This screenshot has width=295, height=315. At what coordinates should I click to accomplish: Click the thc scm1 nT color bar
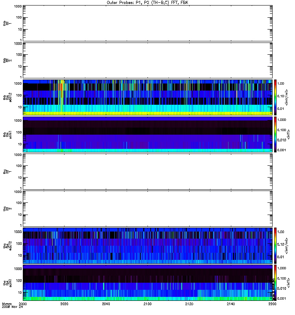pos(275,283)
